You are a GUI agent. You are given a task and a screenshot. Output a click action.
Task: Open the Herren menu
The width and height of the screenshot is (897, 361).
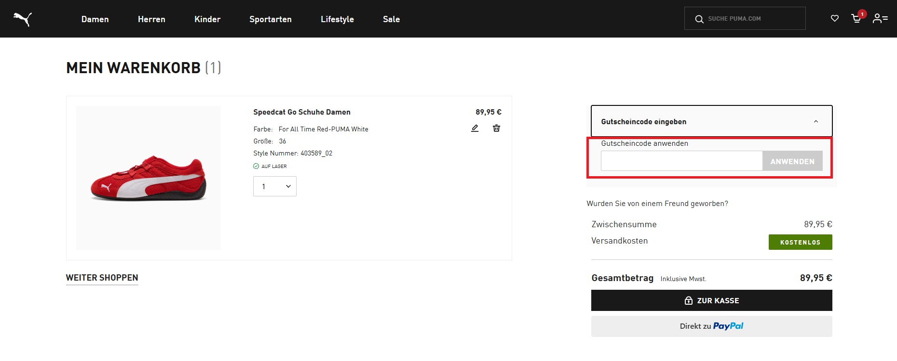pyautogui.click(x=151, y=19)
